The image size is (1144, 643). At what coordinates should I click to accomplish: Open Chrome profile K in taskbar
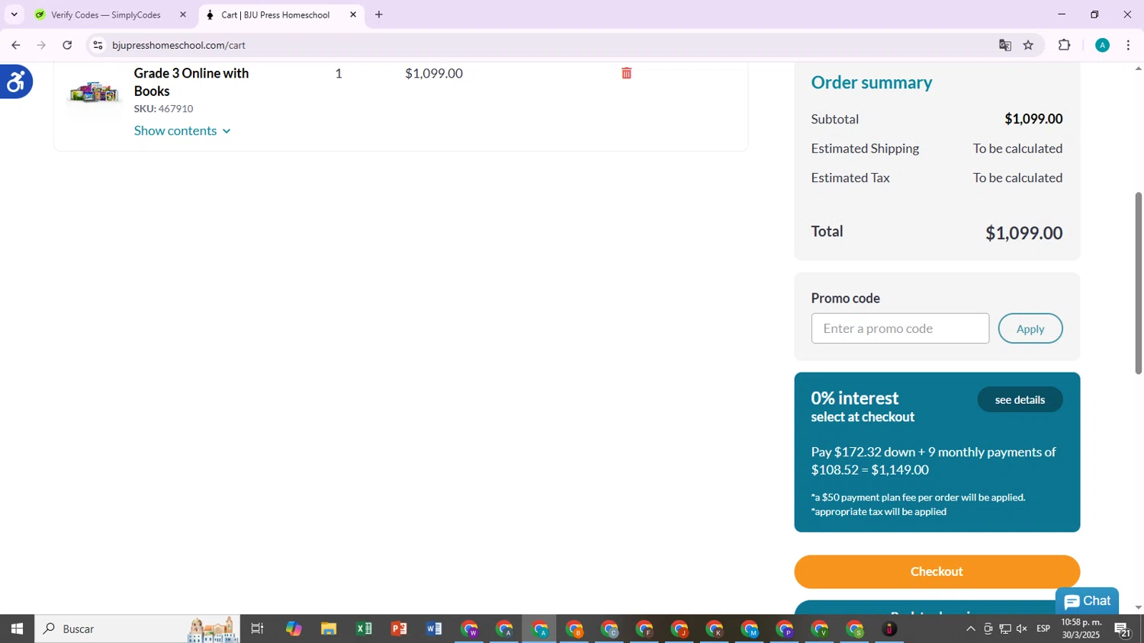pyautogui.click(x=715, y=629)
